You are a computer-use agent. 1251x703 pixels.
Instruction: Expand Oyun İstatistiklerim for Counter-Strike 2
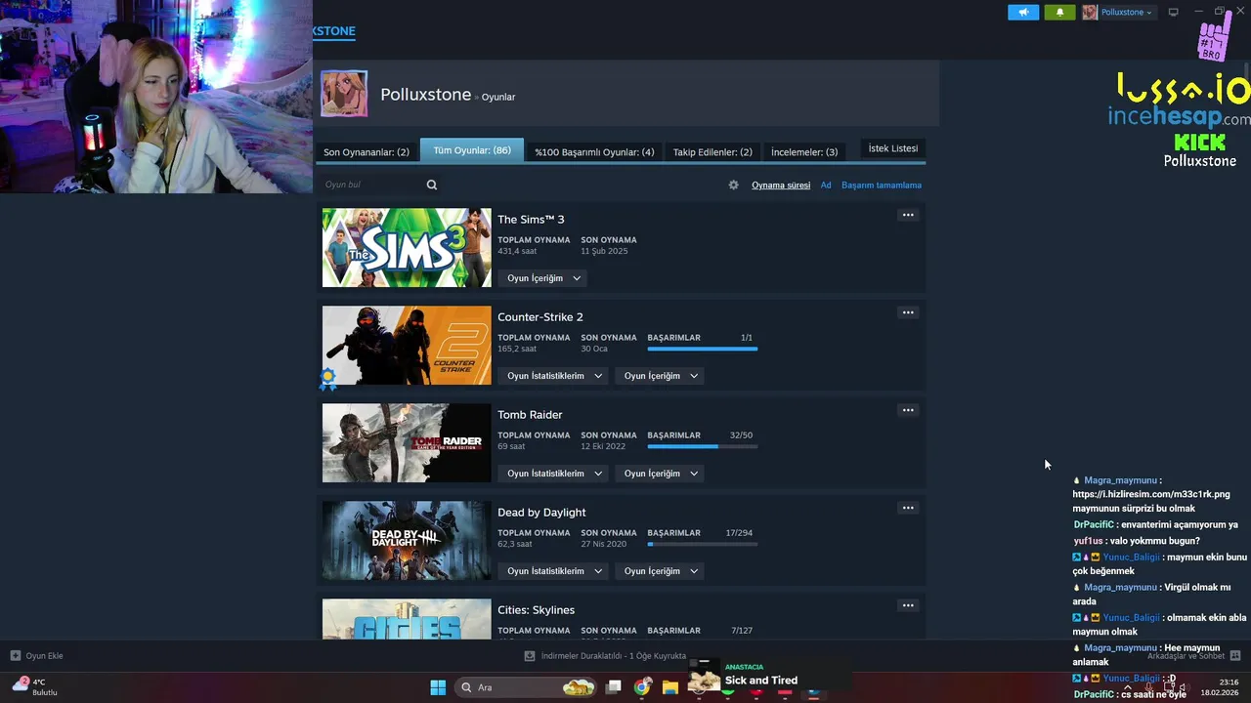(554, 376)
